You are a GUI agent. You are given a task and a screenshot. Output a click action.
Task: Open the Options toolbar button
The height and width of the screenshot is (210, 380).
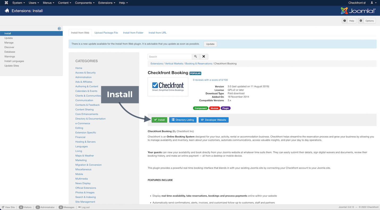367,21
